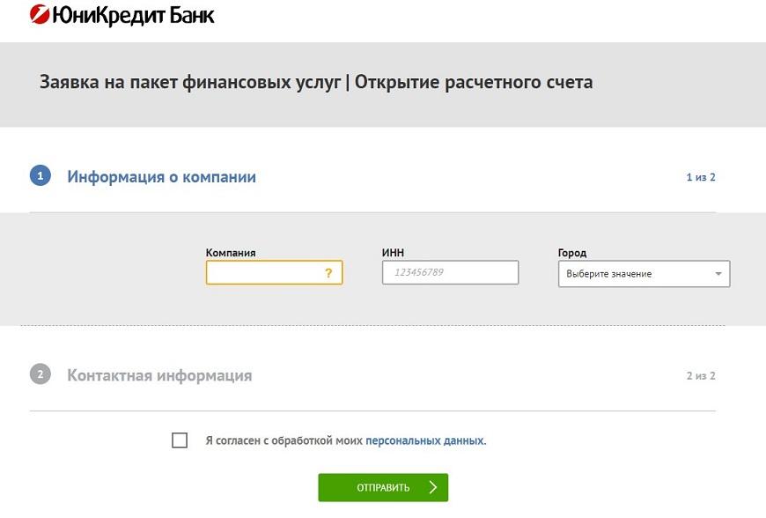Click the '2 из 2' step indicator
The height and width of the screenshot is (518, 766).
pos(701,375)
